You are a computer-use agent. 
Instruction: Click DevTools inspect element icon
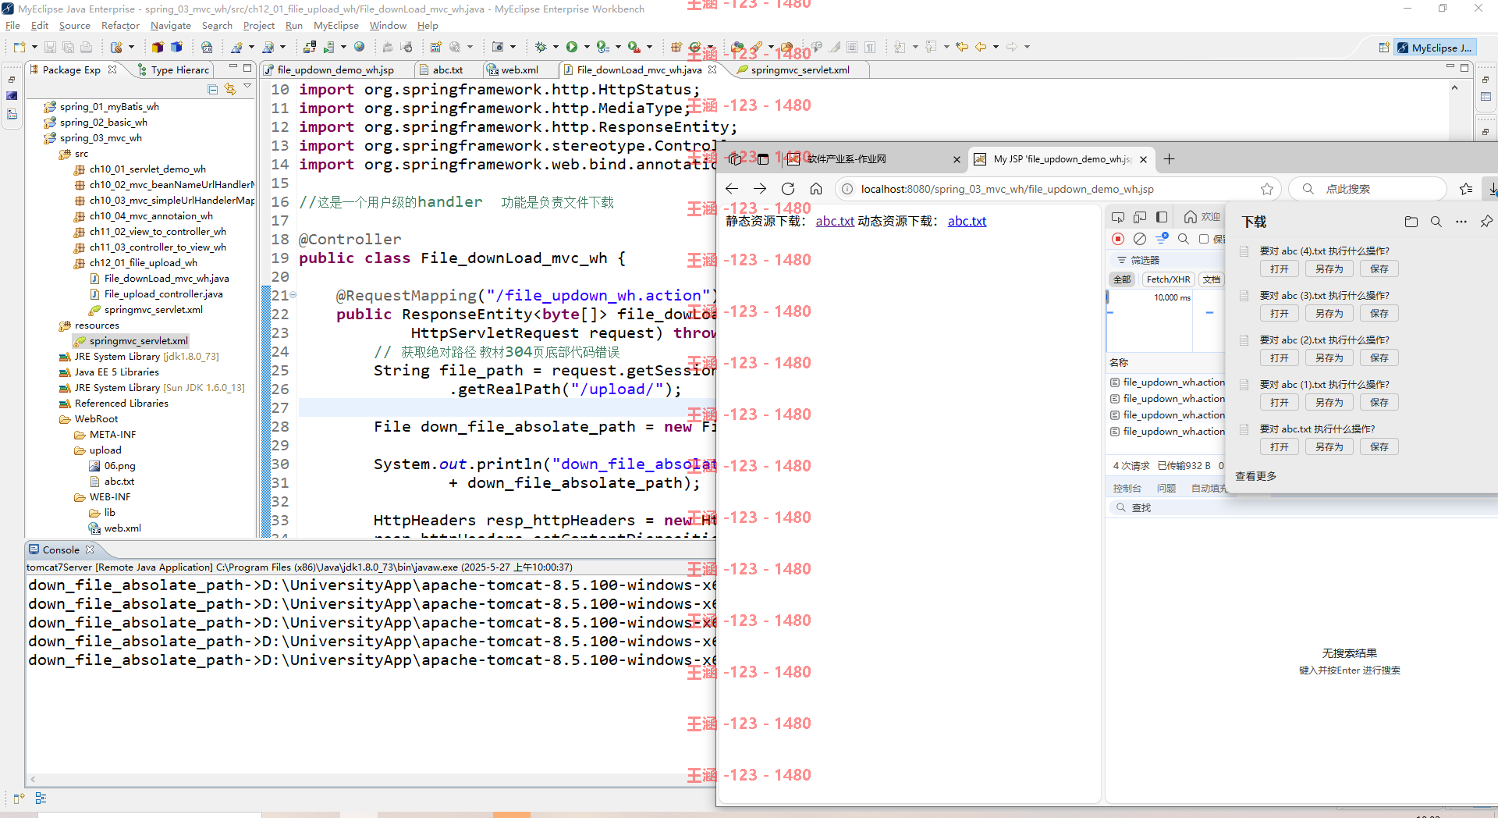coord(1118,217)
